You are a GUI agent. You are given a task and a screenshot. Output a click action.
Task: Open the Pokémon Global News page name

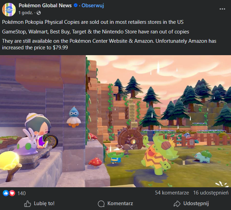(x=45, y=6)
